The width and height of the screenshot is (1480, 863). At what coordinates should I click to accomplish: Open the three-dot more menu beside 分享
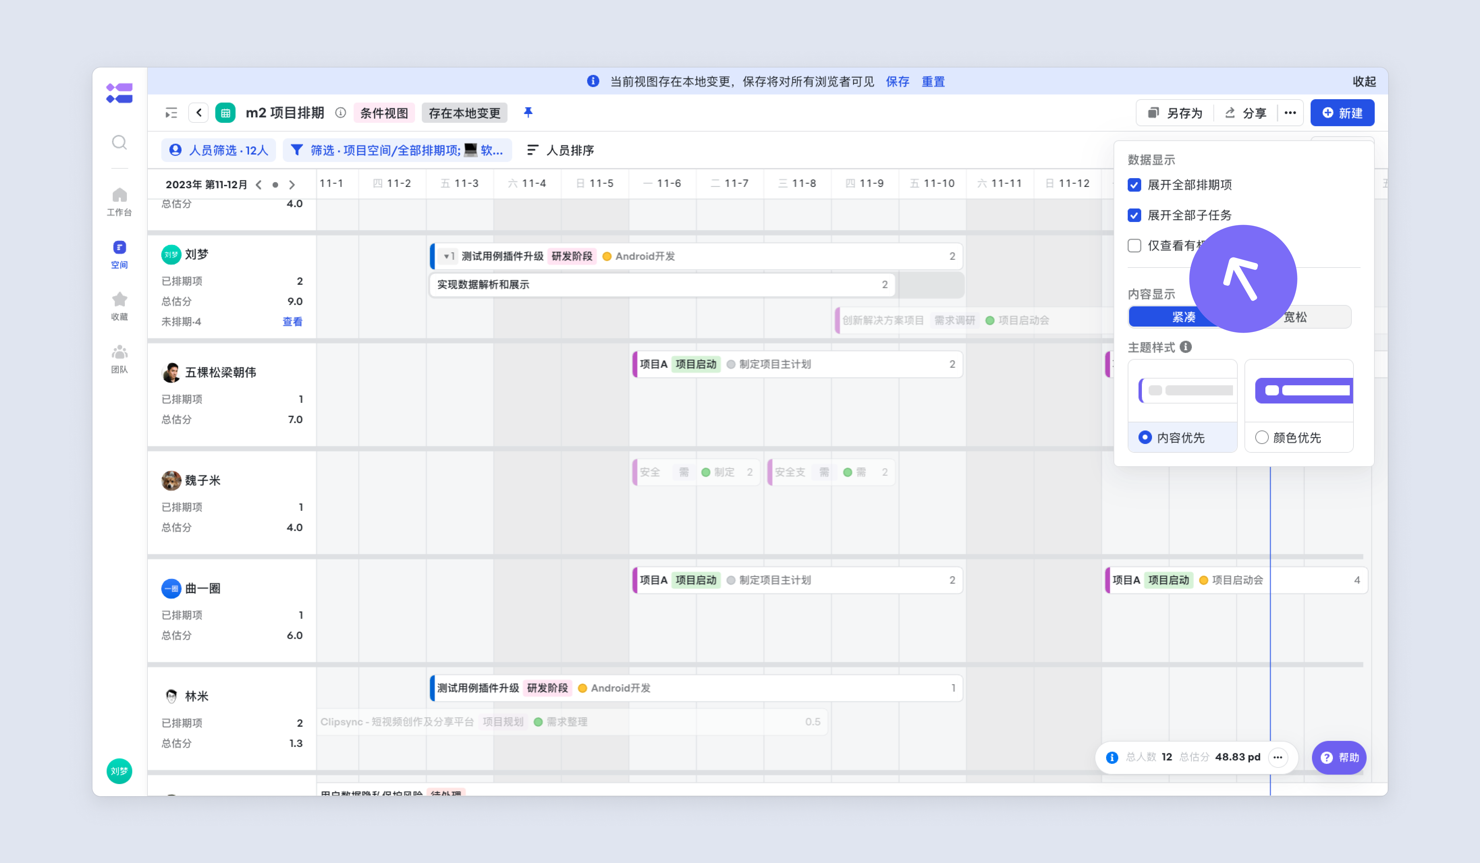(x=1290, y=113)
